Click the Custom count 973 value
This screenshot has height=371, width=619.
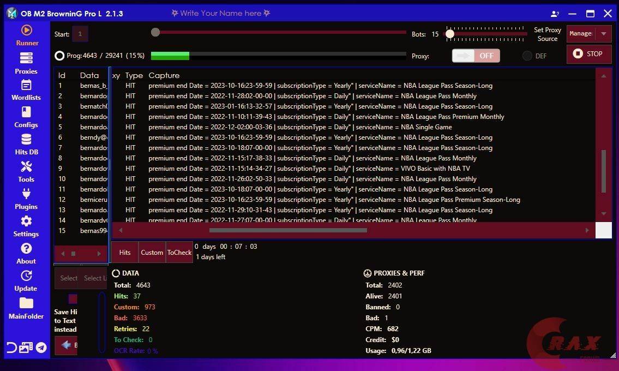pyautogui.click(x=149, y=307)
